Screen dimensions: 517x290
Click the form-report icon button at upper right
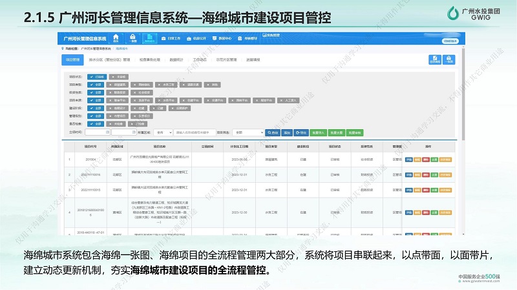click(435, 58)
